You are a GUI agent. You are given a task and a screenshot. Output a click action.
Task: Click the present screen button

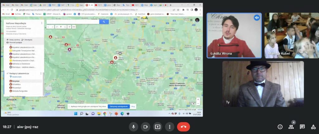click(x=157, y=127)
